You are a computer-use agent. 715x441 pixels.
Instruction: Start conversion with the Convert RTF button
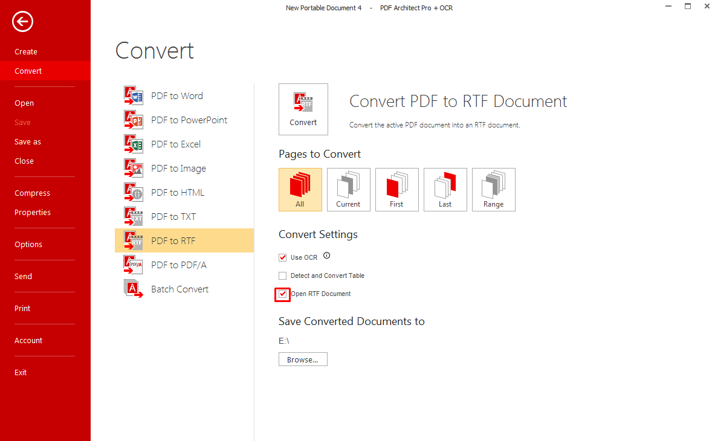(303, 109)
